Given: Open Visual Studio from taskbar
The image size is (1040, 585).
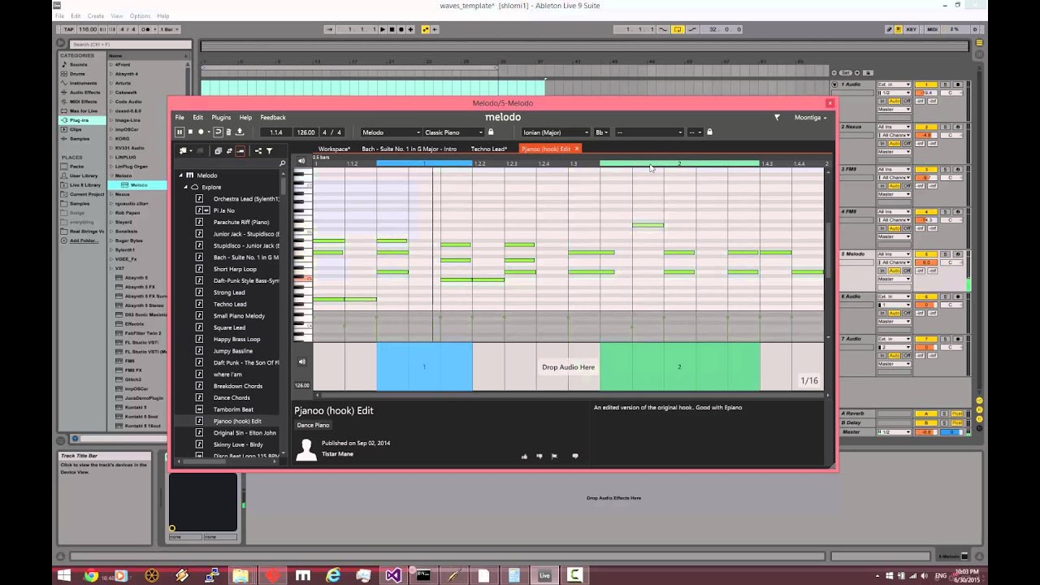Looking at the screenshot, I should click(393, 575).
